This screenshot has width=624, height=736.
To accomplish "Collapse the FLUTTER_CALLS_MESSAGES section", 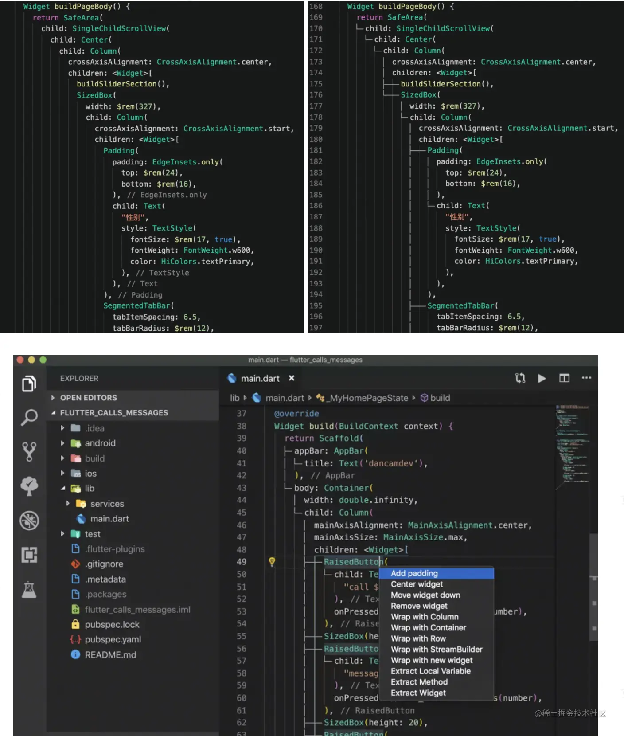I will (114, 413).
